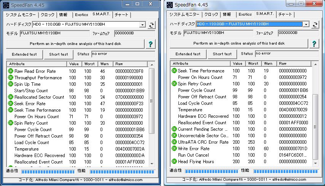Switch to システムモニター tab in right window

[x=185, y=14]
